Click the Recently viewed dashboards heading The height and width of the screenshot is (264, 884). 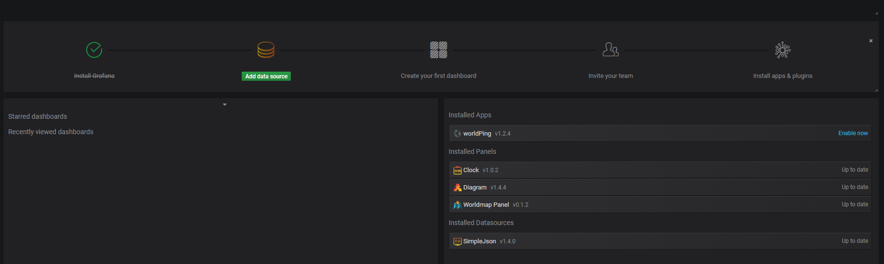pos(51,132)
